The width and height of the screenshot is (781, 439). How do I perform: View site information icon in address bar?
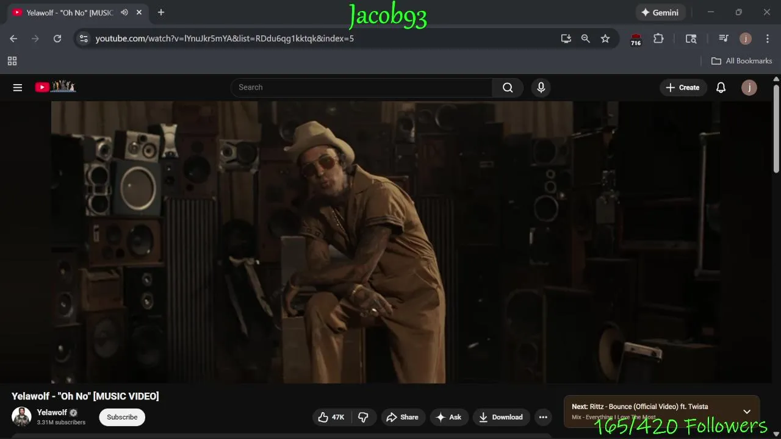(x=84, y=38)
